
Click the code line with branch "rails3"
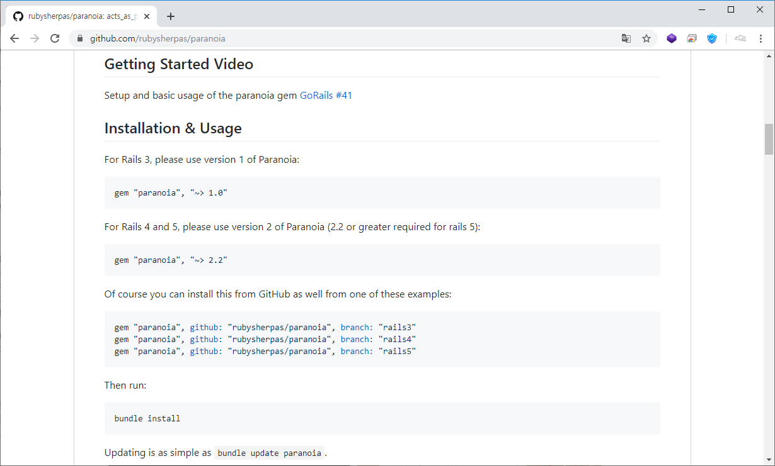coord(265,328)
